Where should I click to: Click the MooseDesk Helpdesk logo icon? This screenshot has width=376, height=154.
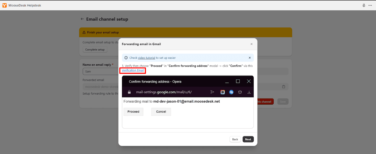[4, 5]
